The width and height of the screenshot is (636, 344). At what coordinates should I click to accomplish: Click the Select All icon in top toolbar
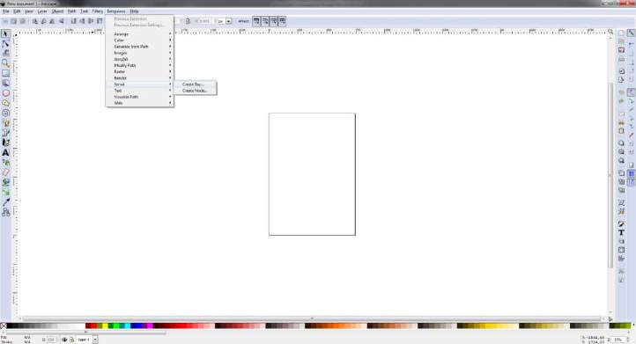point(5,21)
